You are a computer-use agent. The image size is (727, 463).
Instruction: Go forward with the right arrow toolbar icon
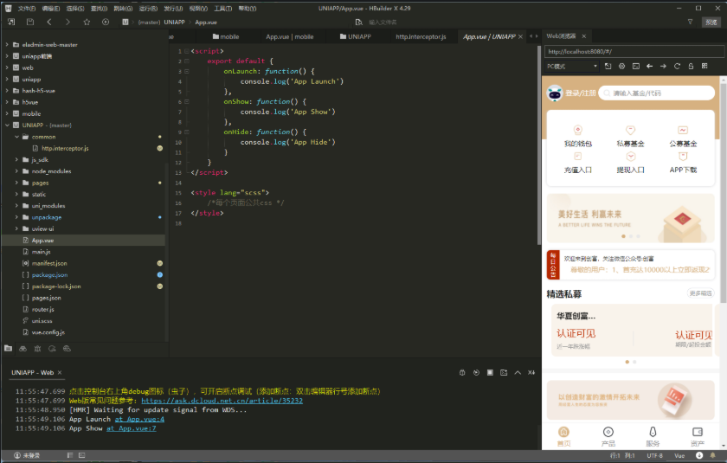[x=68, y=22]
